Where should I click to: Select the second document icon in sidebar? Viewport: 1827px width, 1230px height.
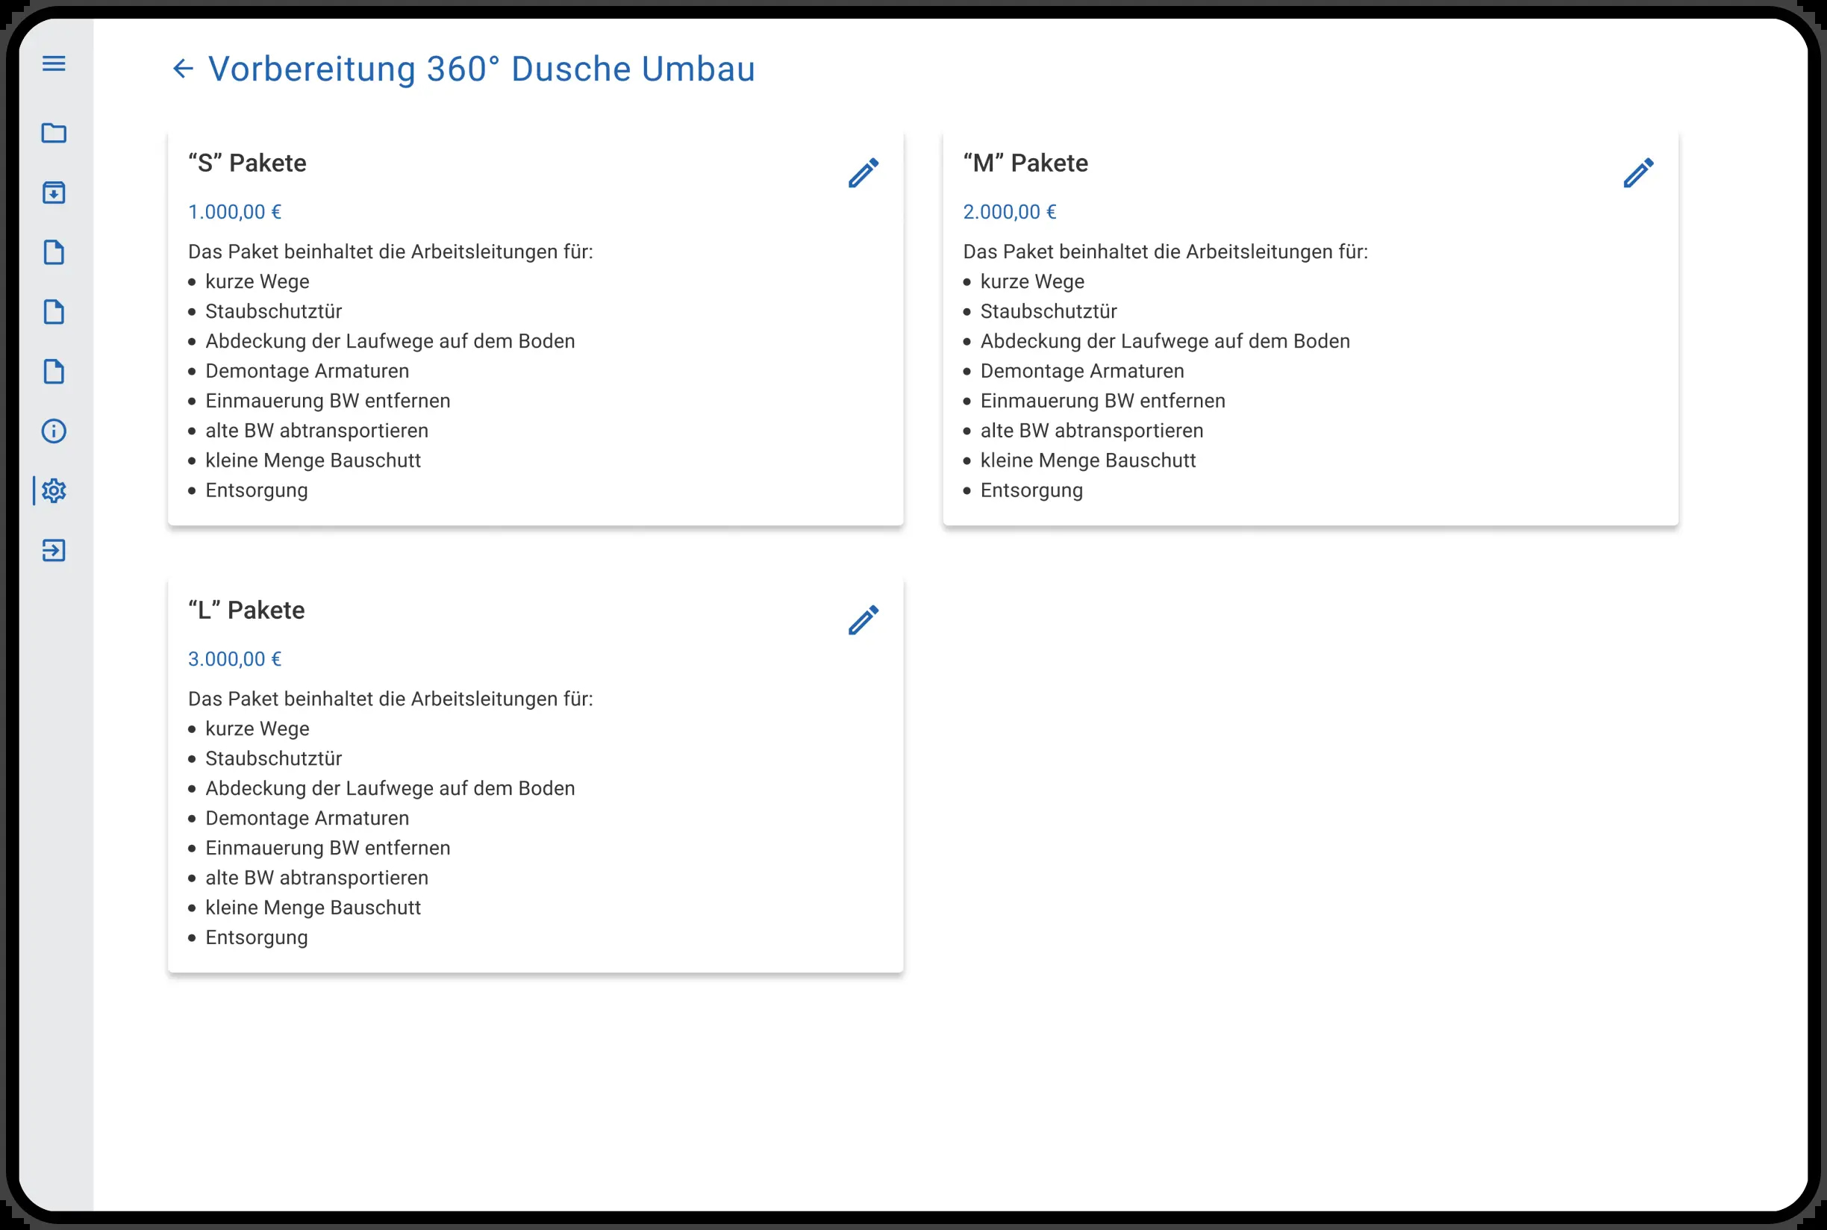pyautogui.click(x=53, y=312)
